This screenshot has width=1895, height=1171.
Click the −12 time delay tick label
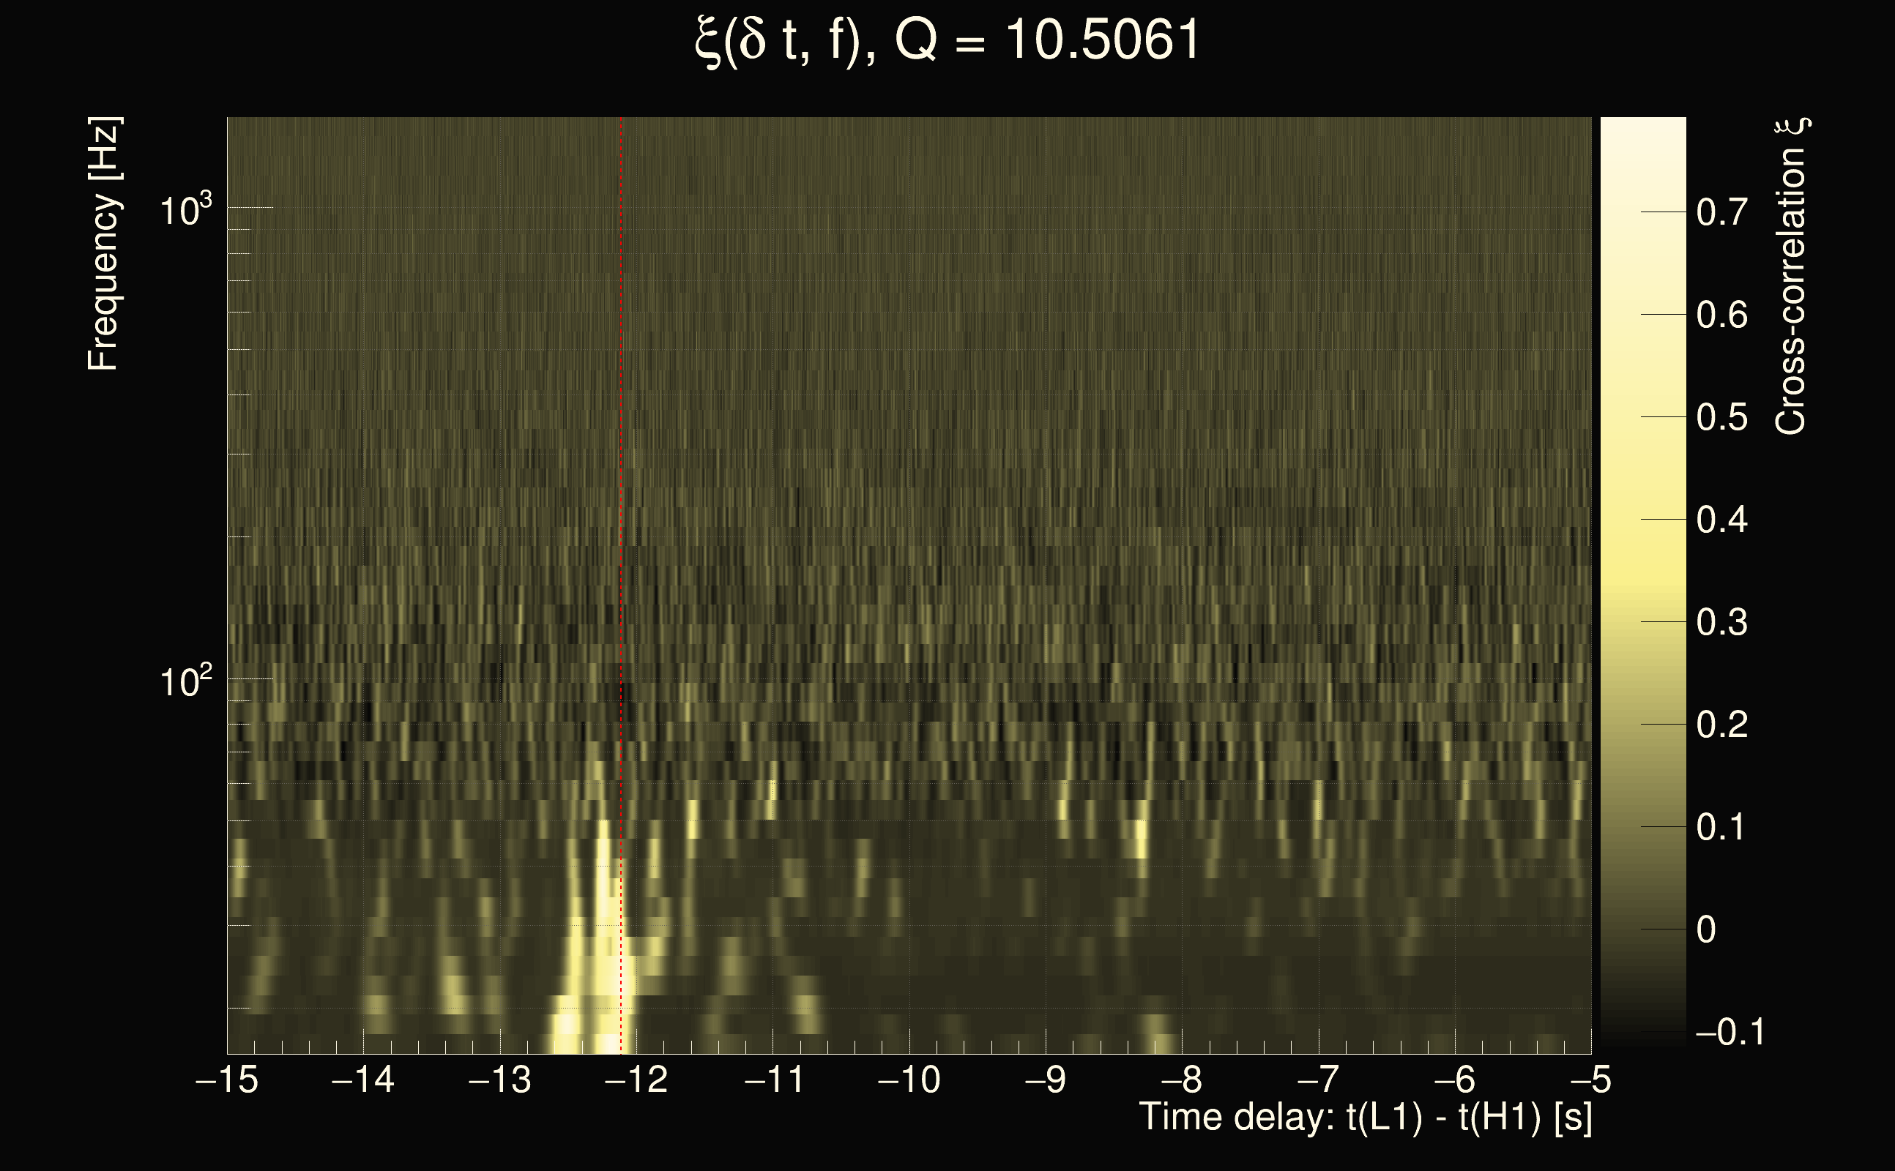pos(636,1080)
